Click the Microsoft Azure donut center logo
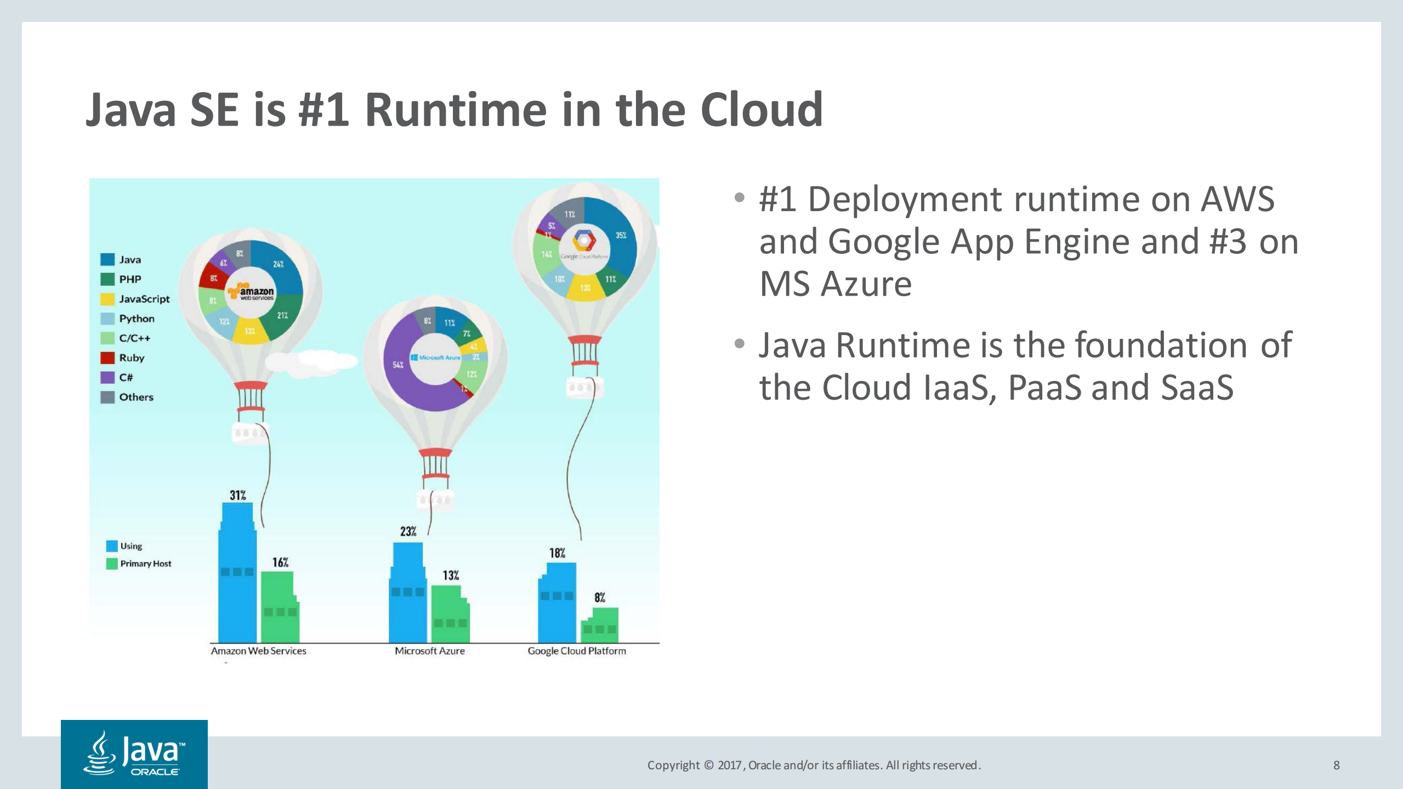 pos(436,357)
